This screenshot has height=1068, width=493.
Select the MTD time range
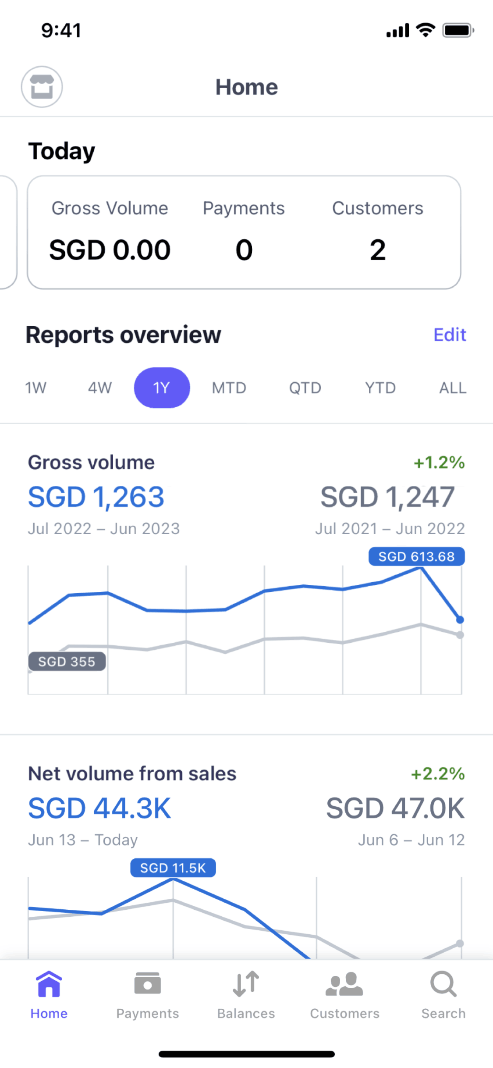click(x=229, y=388)
